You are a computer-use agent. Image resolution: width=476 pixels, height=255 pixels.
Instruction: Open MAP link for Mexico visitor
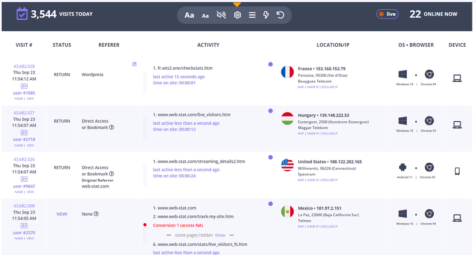(x=301, y=227)
